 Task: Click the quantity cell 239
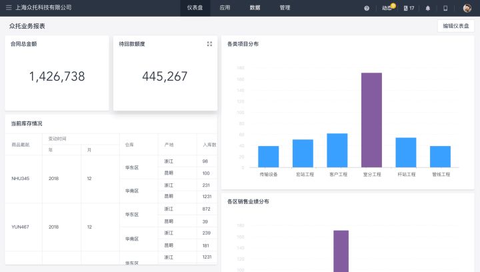[206, 233]
